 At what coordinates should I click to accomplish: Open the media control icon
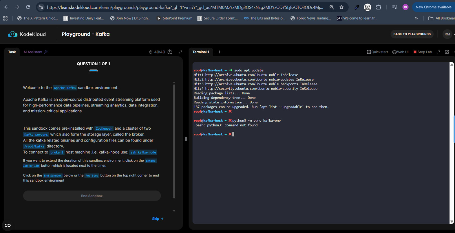tap(394, 7)
